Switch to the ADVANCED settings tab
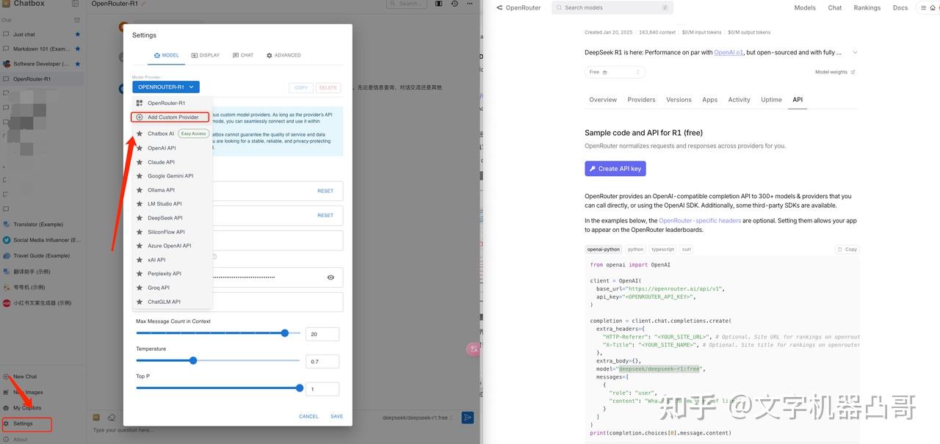 pos(283,55)
